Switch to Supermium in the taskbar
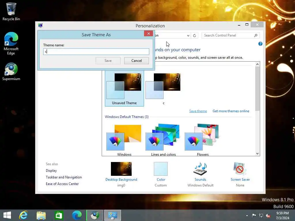Viewport: 295px width, 221px height. pos(94,215)
